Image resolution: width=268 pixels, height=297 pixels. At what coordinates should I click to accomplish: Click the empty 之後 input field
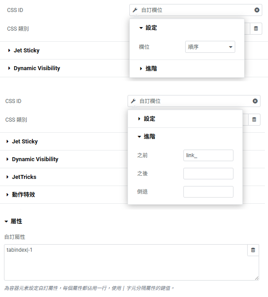pyautogui.click(x=208, y=174)
